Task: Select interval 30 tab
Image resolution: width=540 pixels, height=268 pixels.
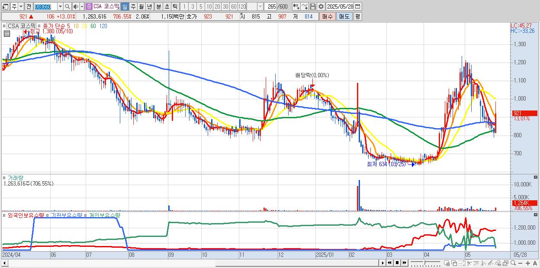Action: pyautogui.click(x=225, y=6)
